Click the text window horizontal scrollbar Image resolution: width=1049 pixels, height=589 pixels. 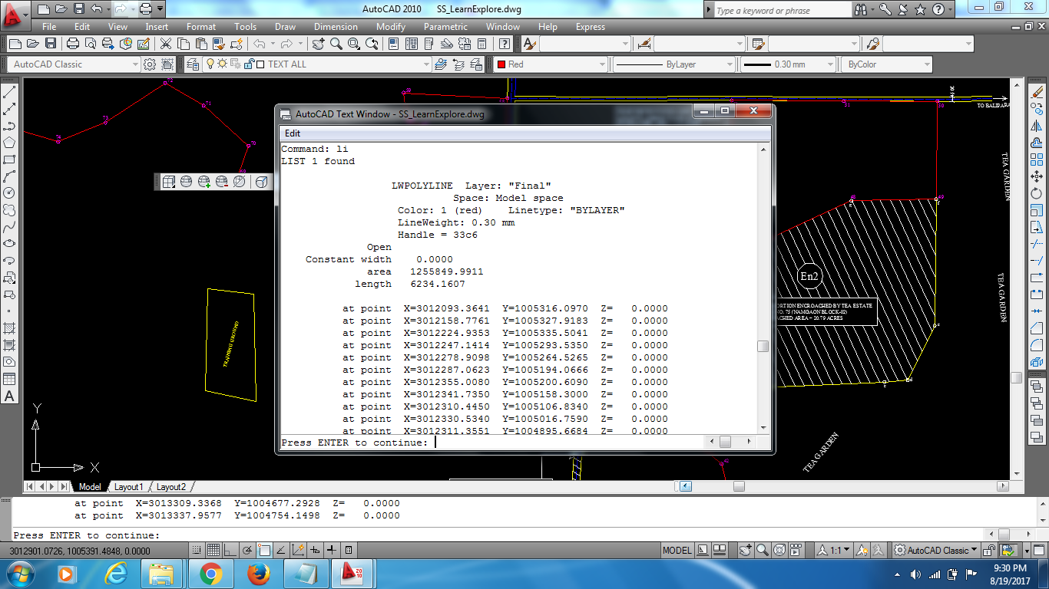point(725,442)
